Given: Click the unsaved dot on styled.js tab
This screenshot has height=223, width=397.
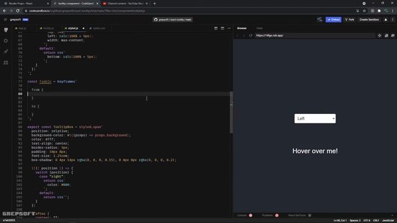Looking at the screenshot, I should pos(83,28).
